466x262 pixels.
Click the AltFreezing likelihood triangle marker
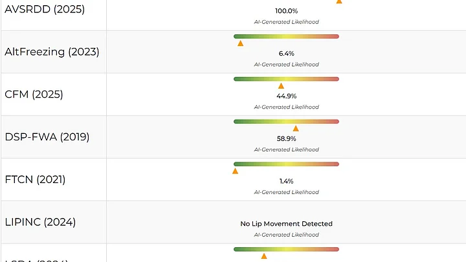pos(240,43)
